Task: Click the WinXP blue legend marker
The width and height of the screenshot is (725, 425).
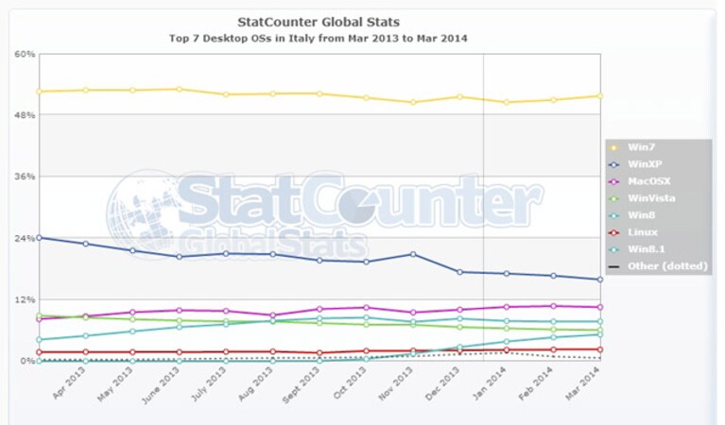Action: pos(614,165)
